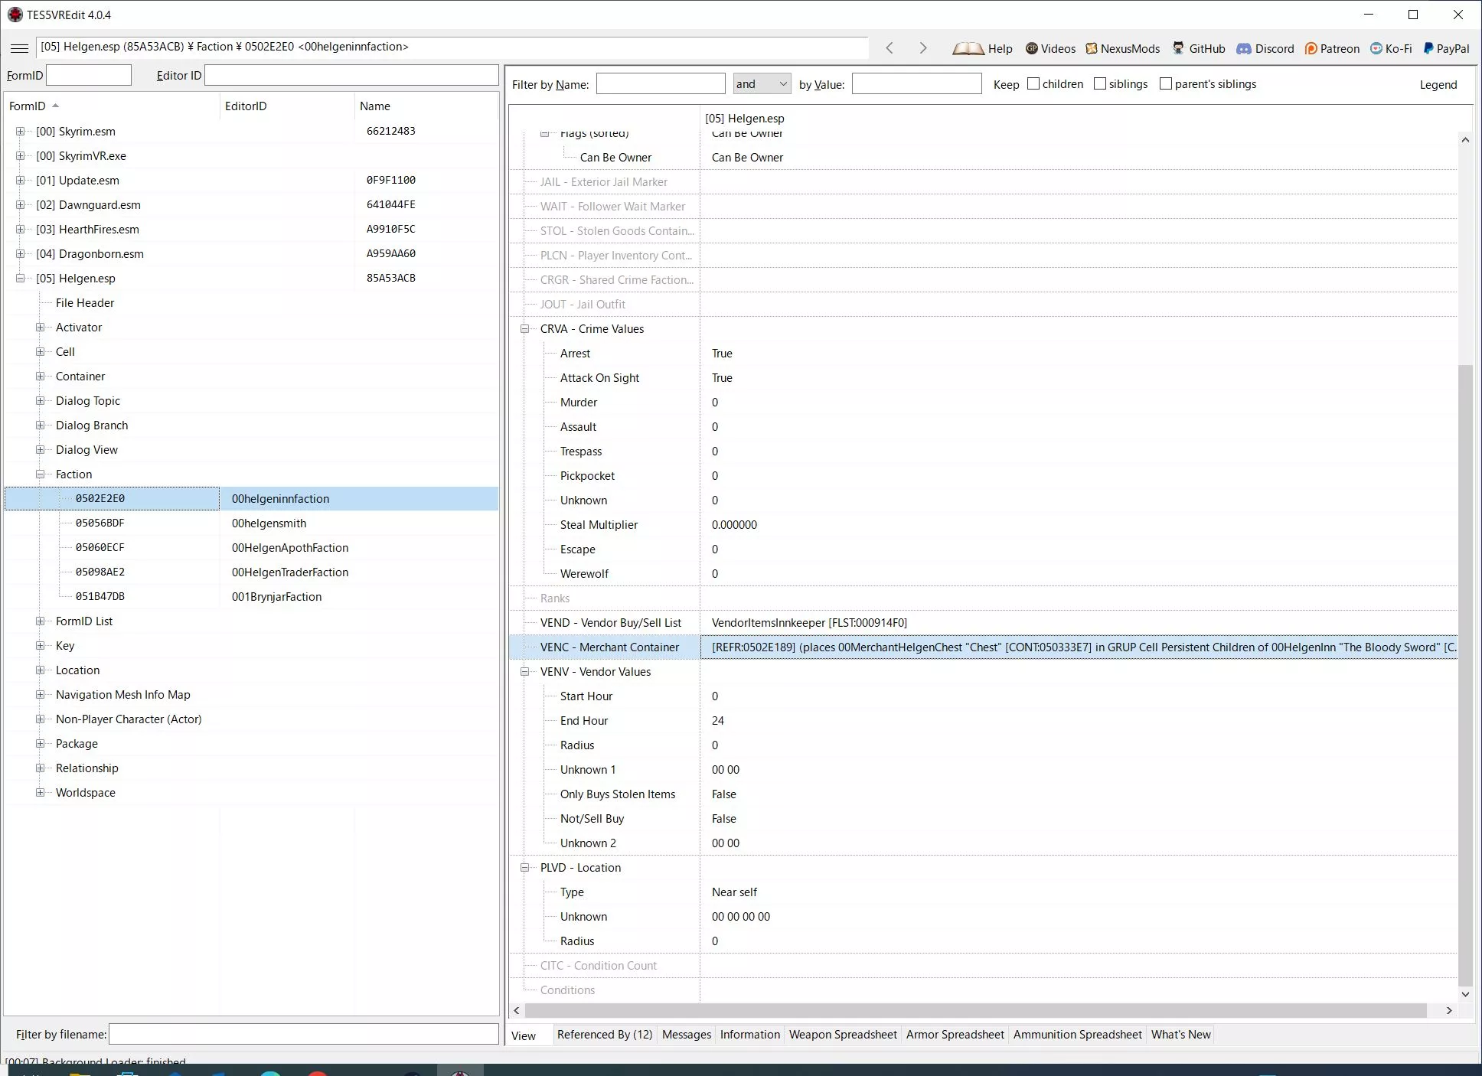This screenshot has height=1076, width=1482.
Task: Select faction record 05060ECF 00HelgenApothFaction
Action: pos(251,547)
